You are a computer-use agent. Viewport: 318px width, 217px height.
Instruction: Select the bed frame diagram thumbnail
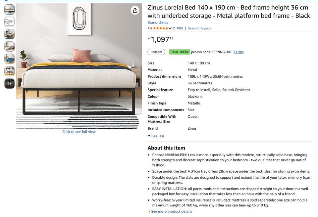click(9, 22)
